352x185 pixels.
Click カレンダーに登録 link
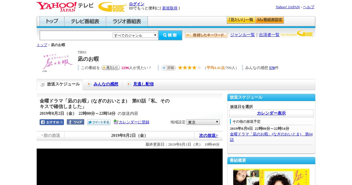click(x=134, y=122)
